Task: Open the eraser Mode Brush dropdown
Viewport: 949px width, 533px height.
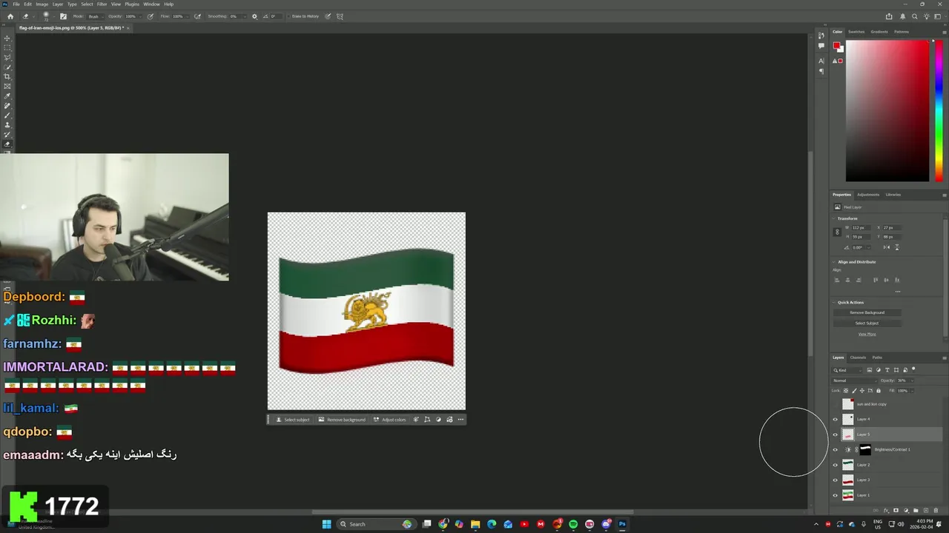Action: (96, 16)
